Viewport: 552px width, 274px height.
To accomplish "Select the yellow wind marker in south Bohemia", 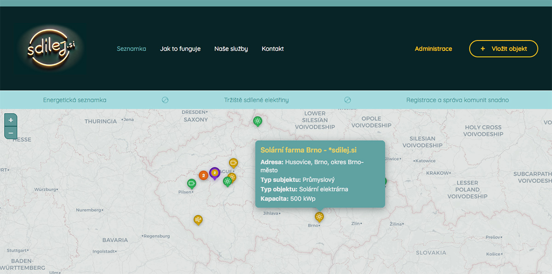I will [198, 220].
